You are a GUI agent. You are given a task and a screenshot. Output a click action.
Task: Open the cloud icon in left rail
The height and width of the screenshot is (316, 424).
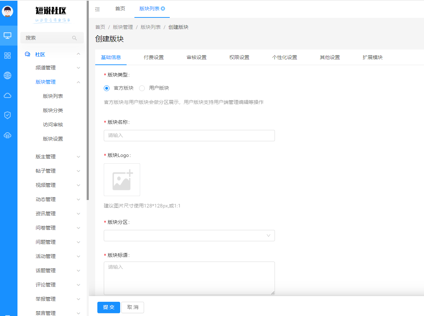[x=7, y=95]
